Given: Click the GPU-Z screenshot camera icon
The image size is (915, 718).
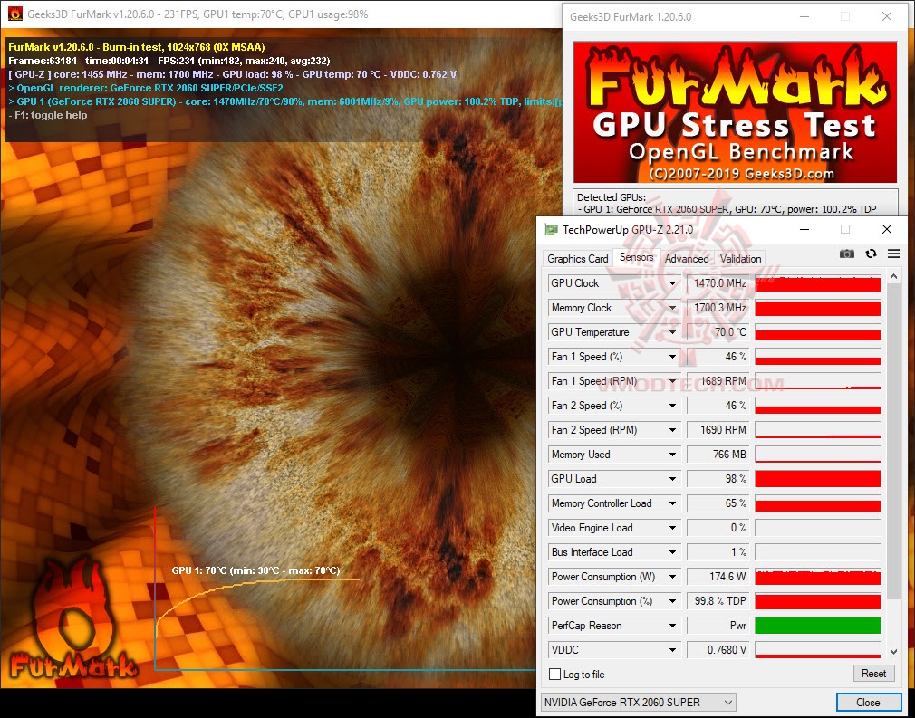Looking at the screenshot, I should [846, 254].
